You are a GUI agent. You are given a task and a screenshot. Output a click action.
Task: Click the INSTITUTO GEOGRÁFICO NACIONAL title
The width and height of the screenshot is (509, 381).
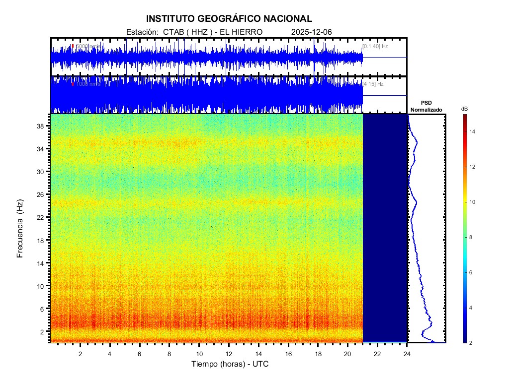pyautogui.click(x=229, y=19)
